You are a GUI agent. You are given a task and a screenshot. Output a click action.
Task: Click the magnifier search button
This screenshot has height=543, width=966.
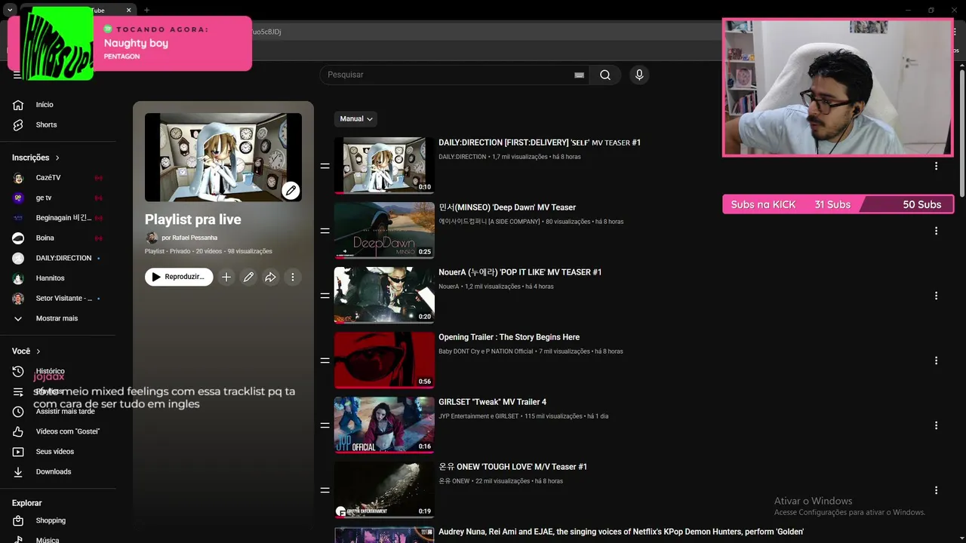(605, 75)
